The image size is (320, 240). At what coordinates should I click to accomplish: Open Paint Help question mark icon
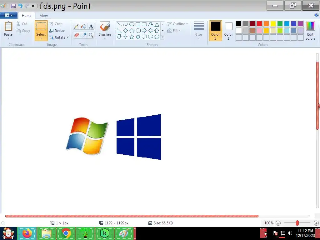point(317,15)
